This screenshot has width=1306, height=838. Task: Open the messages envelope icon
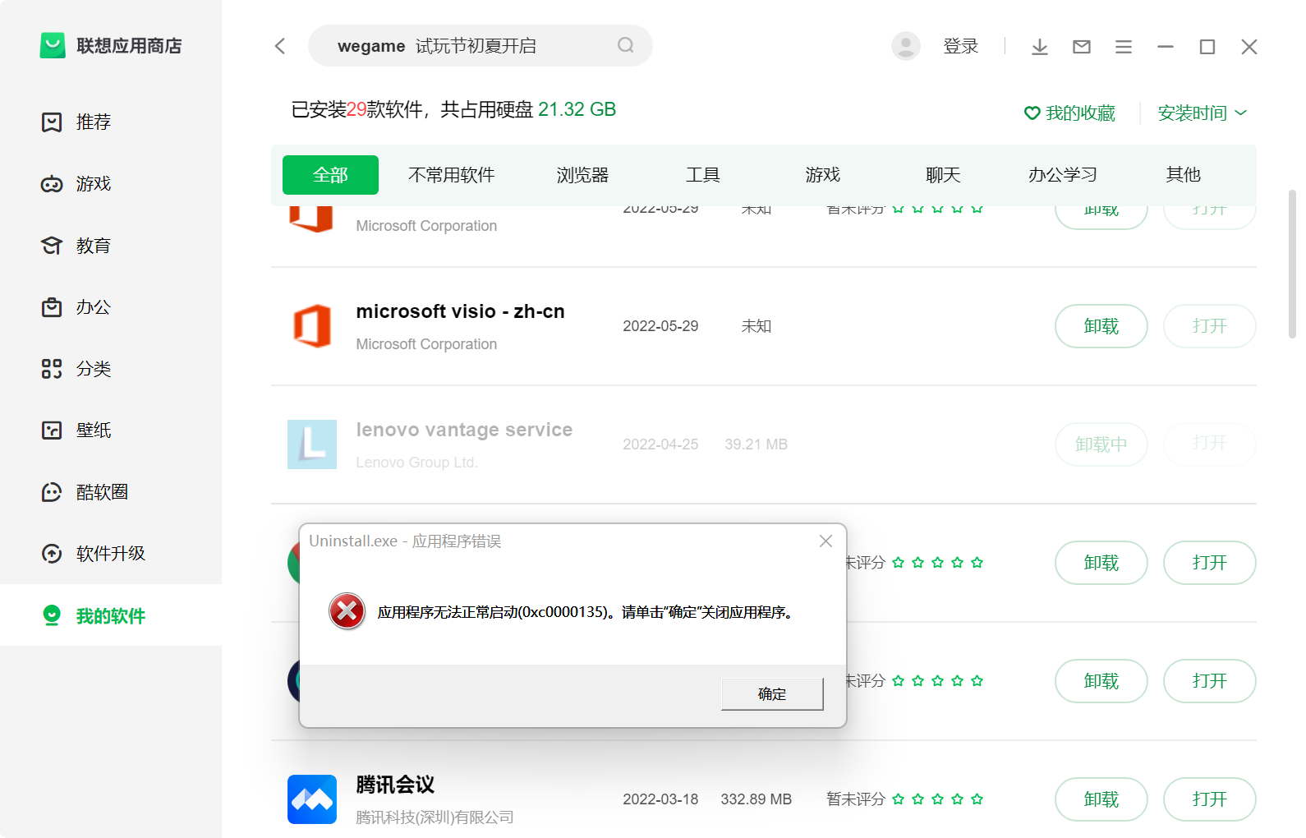coord(1082,47)
